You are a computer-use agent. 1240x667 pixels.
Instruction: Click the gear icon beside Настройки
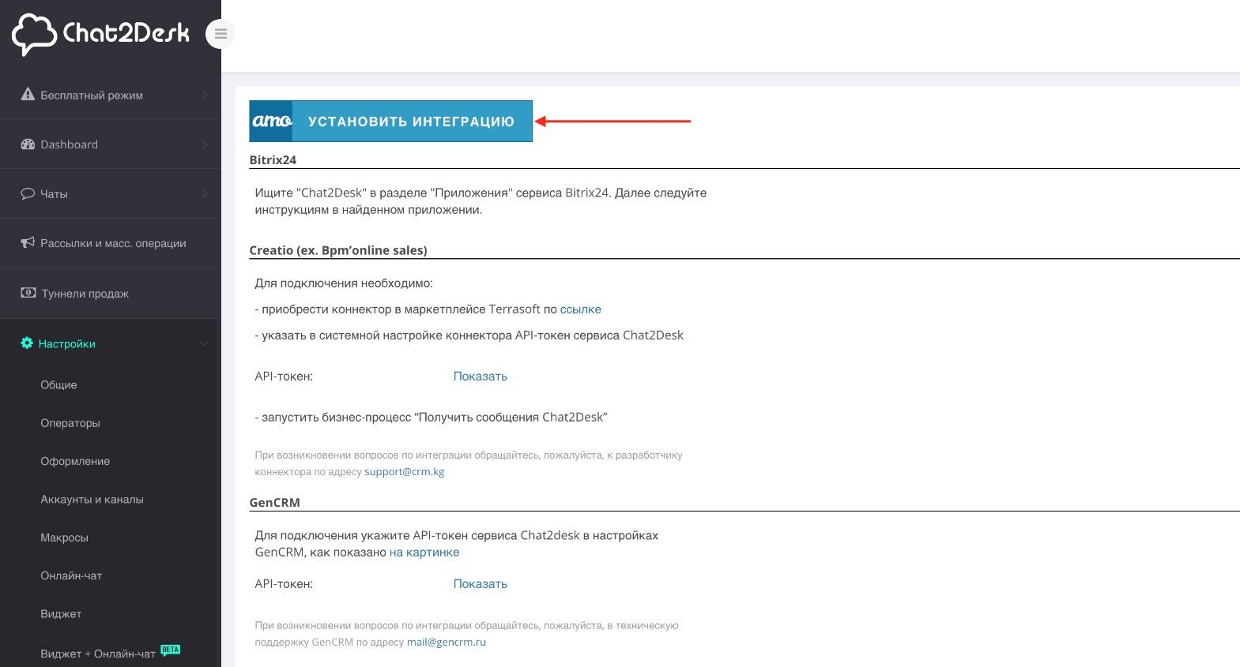coord(27,343)
